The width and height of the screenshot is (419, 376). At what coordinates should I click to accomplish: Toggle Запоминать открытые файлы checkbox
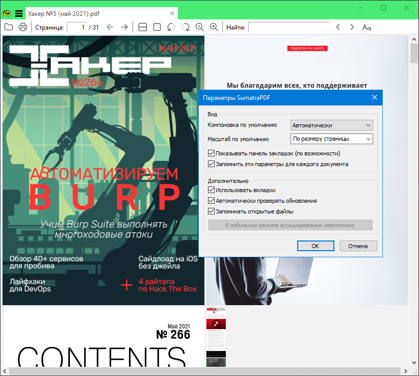211,211
